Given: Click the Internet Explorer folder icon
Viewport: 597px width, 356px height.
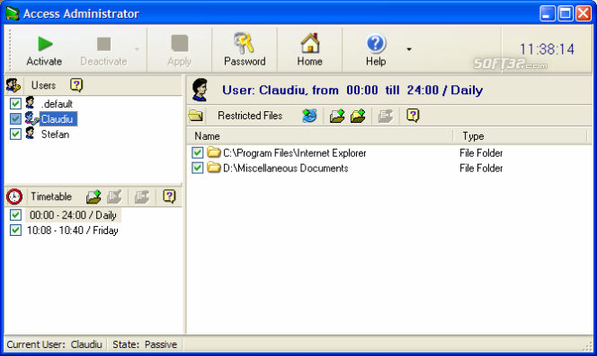Looking at the screenshot, I should coord(214,152).
